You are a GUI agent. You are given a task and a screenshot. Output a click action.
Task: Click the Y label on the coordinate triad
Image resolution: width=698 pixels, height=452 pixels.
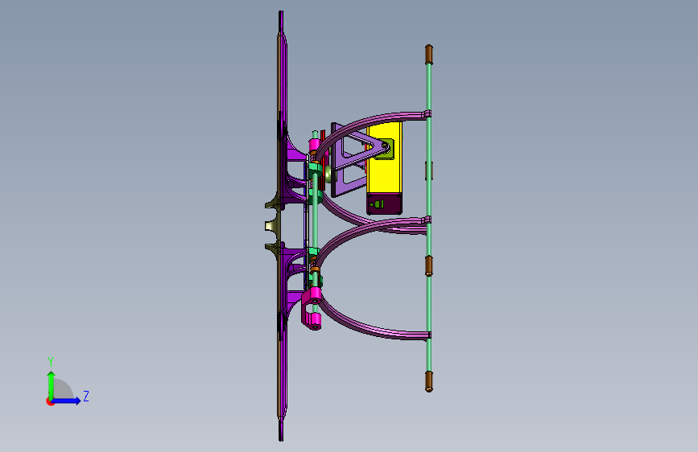point(51,361)
